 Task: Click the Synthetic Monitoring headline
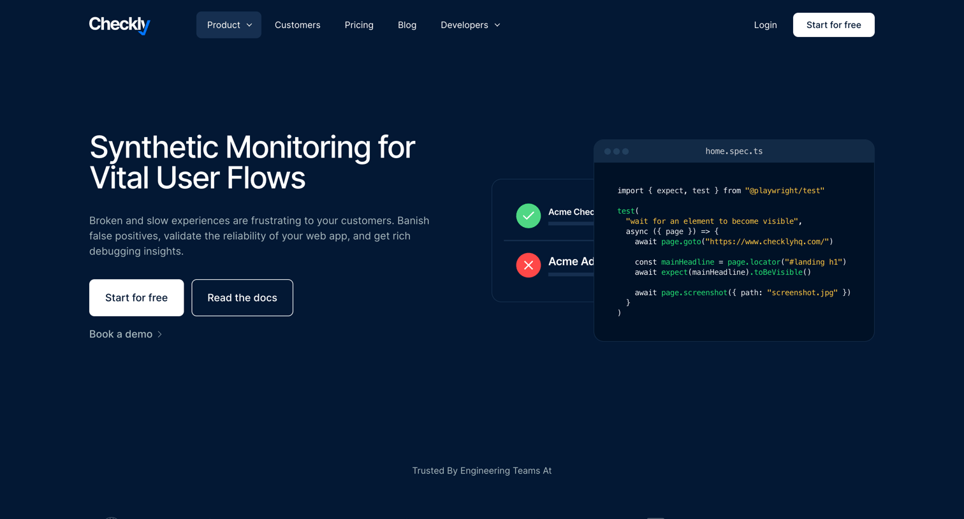pyautogui.click(x=252, y=162)
